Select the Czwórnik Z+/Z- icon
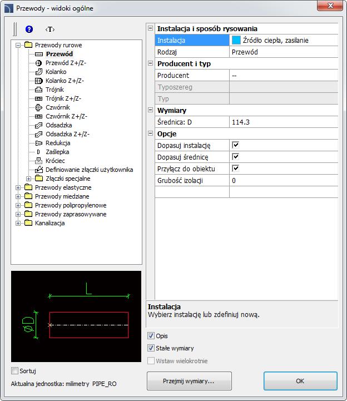This screenshot has width=347, height=401. pos(38,116)
